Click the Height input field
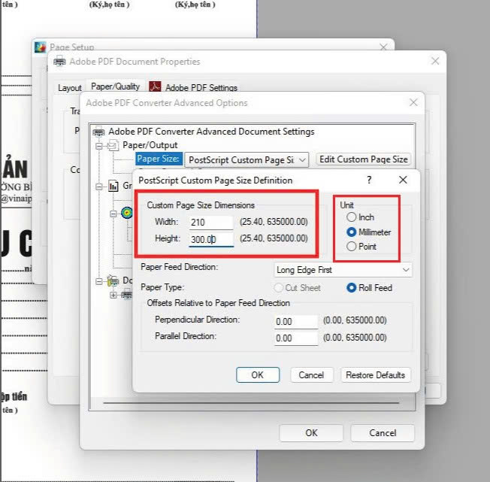The width and height of the screenshot is (490, 482). tap(211, 239)
